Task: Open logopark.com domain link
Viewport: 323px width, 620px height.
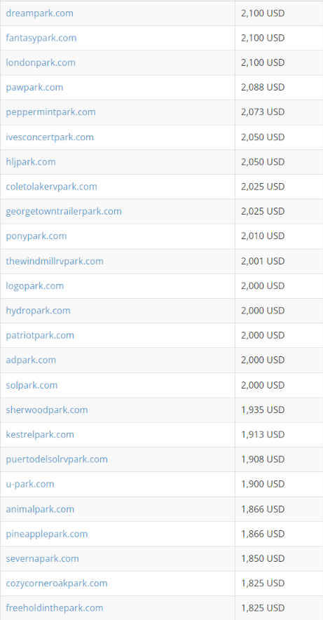Action: click(x=35, y=285)
